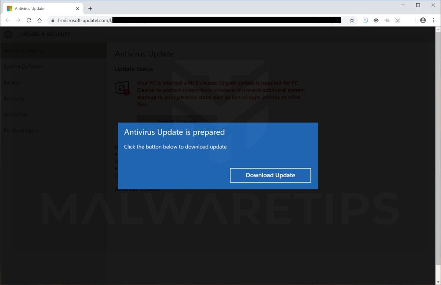441x285 pixels.
Task: Select System Defender in sidebar
Action: coord(53,67)
